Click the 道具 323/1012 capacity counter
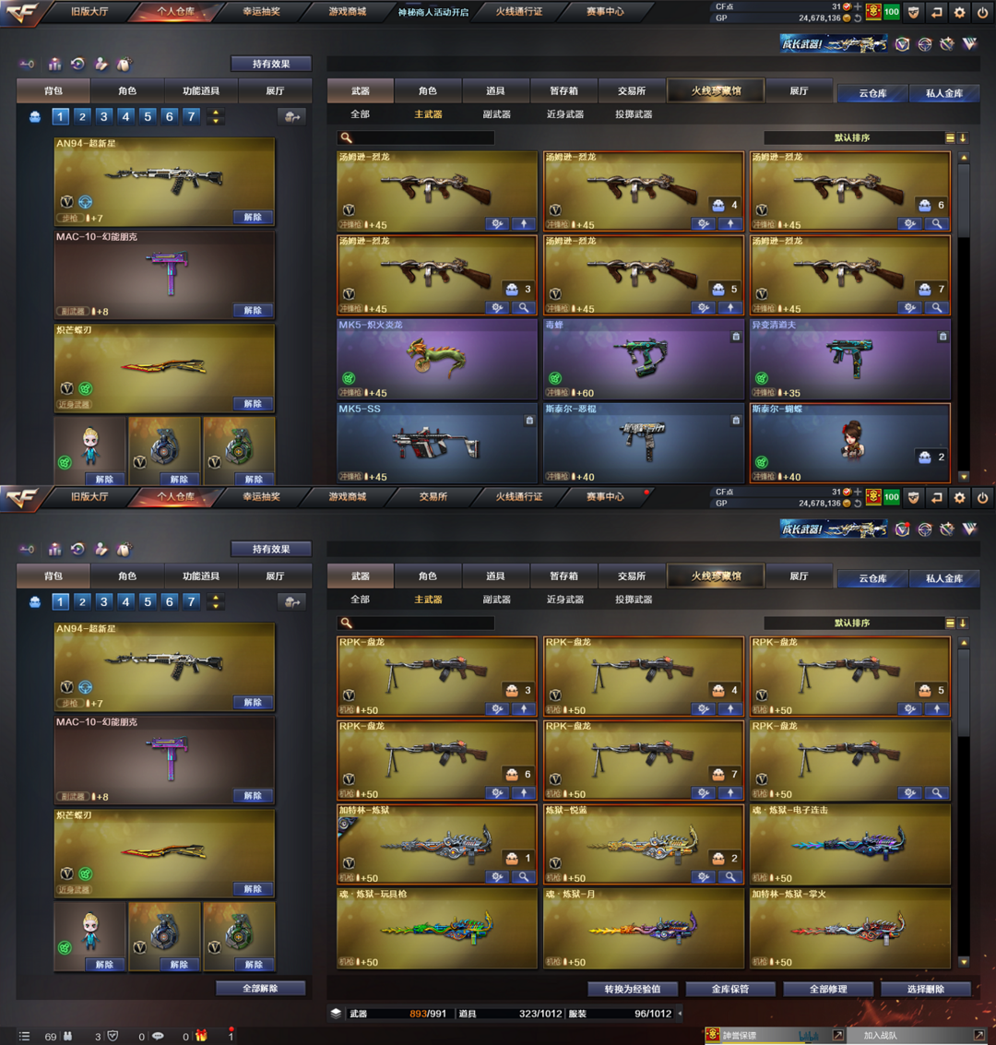 510,1014
